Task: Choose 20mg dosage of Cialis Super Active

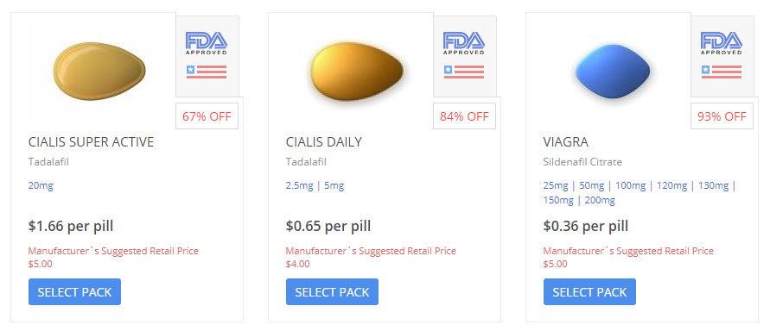Action: (x=41, y=186)
